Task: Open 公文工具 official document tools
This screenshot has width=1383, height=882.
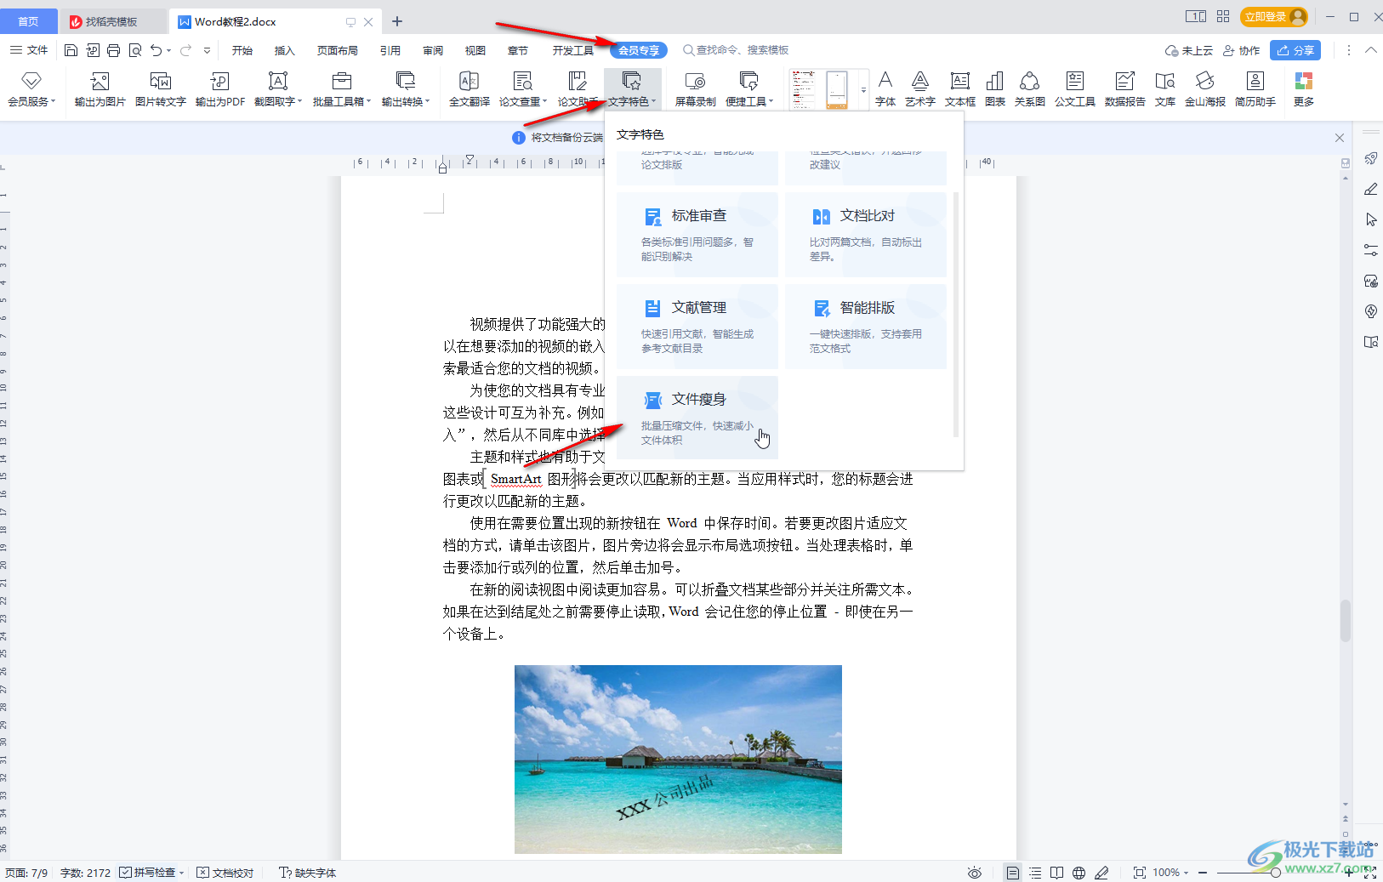Action: [1074, 88]
